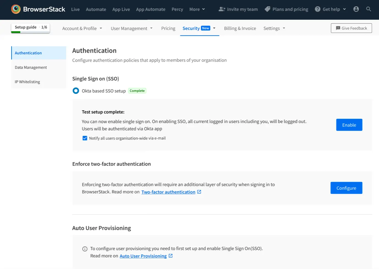
Task: Click external link icon beside Two-factor authentication
Action: point(199,192)
